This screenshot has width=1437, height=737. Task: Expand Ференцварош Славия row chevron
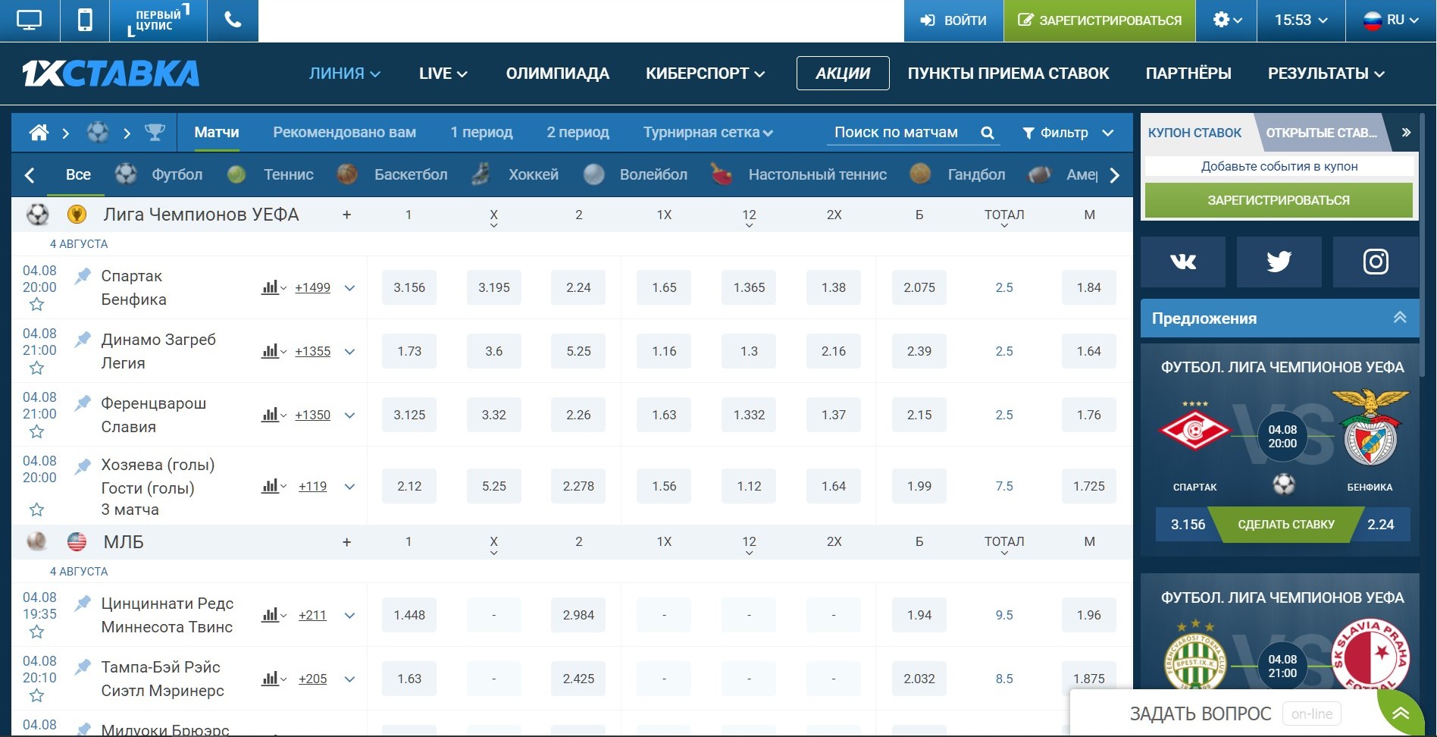[349, 416]
